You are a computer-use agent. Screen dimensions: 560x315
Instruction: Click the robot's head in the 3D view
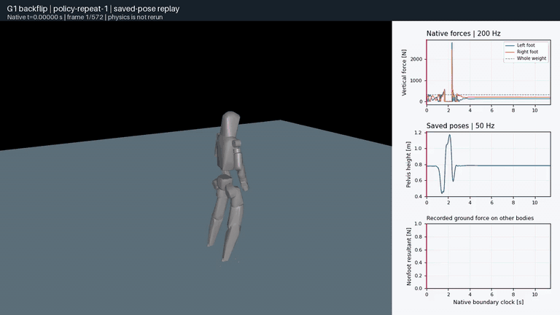click(230, 123)
